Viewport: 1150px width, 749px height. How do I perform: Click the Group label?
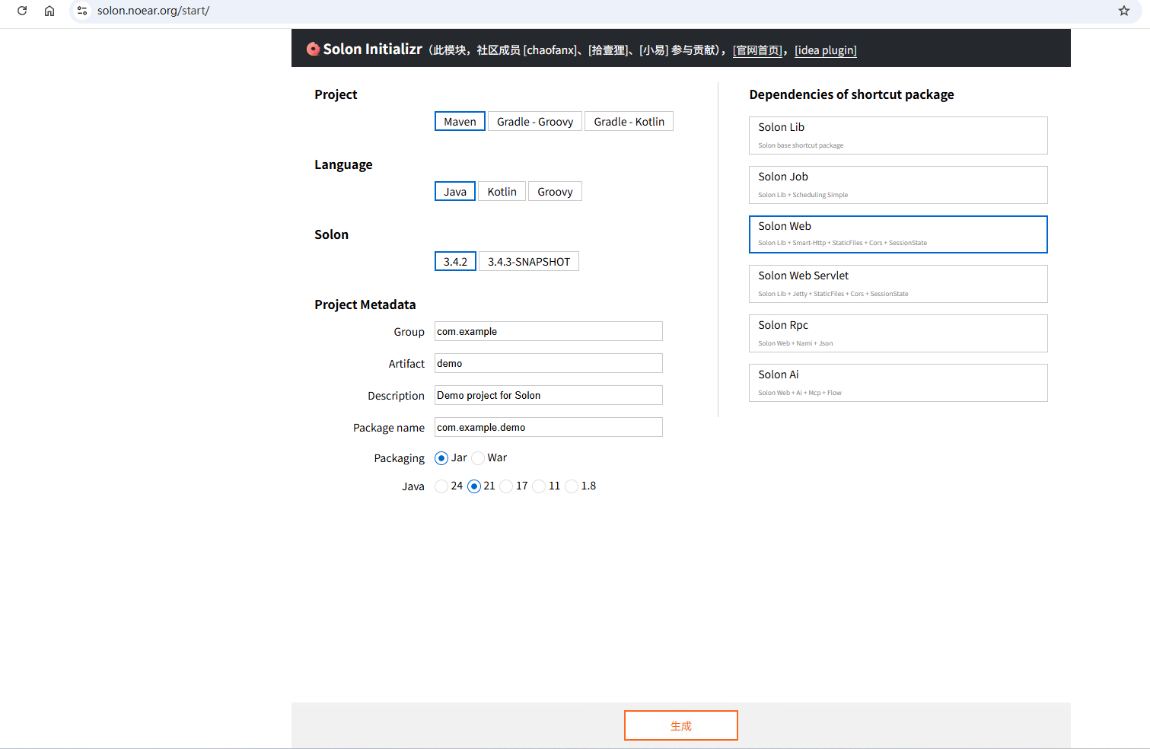click(409, 332)
